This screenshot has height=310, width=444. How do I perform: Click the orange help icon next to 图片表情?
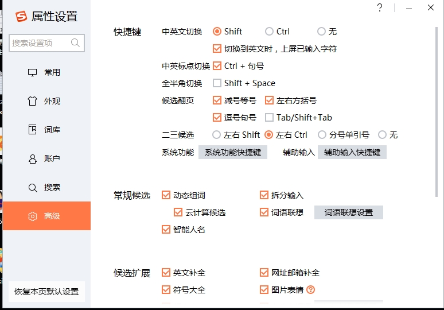pos(311,290)
